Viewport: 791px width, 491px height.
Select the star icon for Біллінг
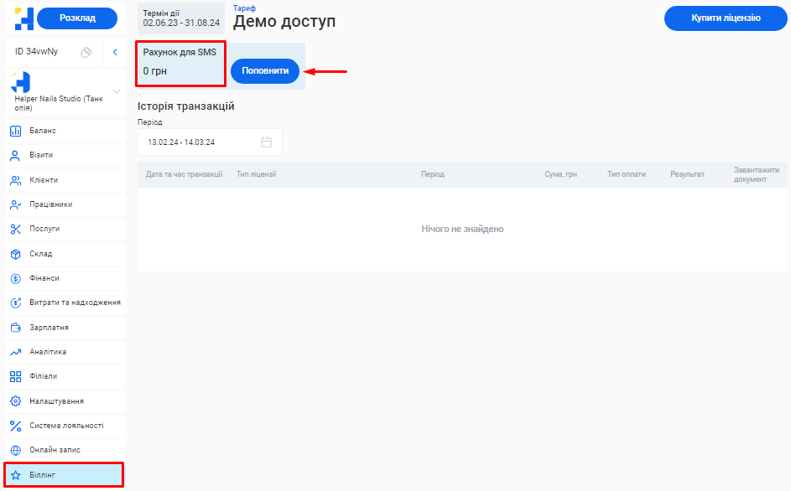pyautogui.click(x=14, y=474)
